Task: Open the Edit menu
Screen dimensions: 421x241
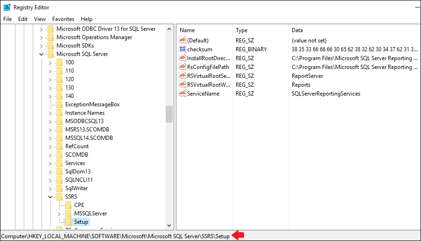Action: (x=23, y=19)
